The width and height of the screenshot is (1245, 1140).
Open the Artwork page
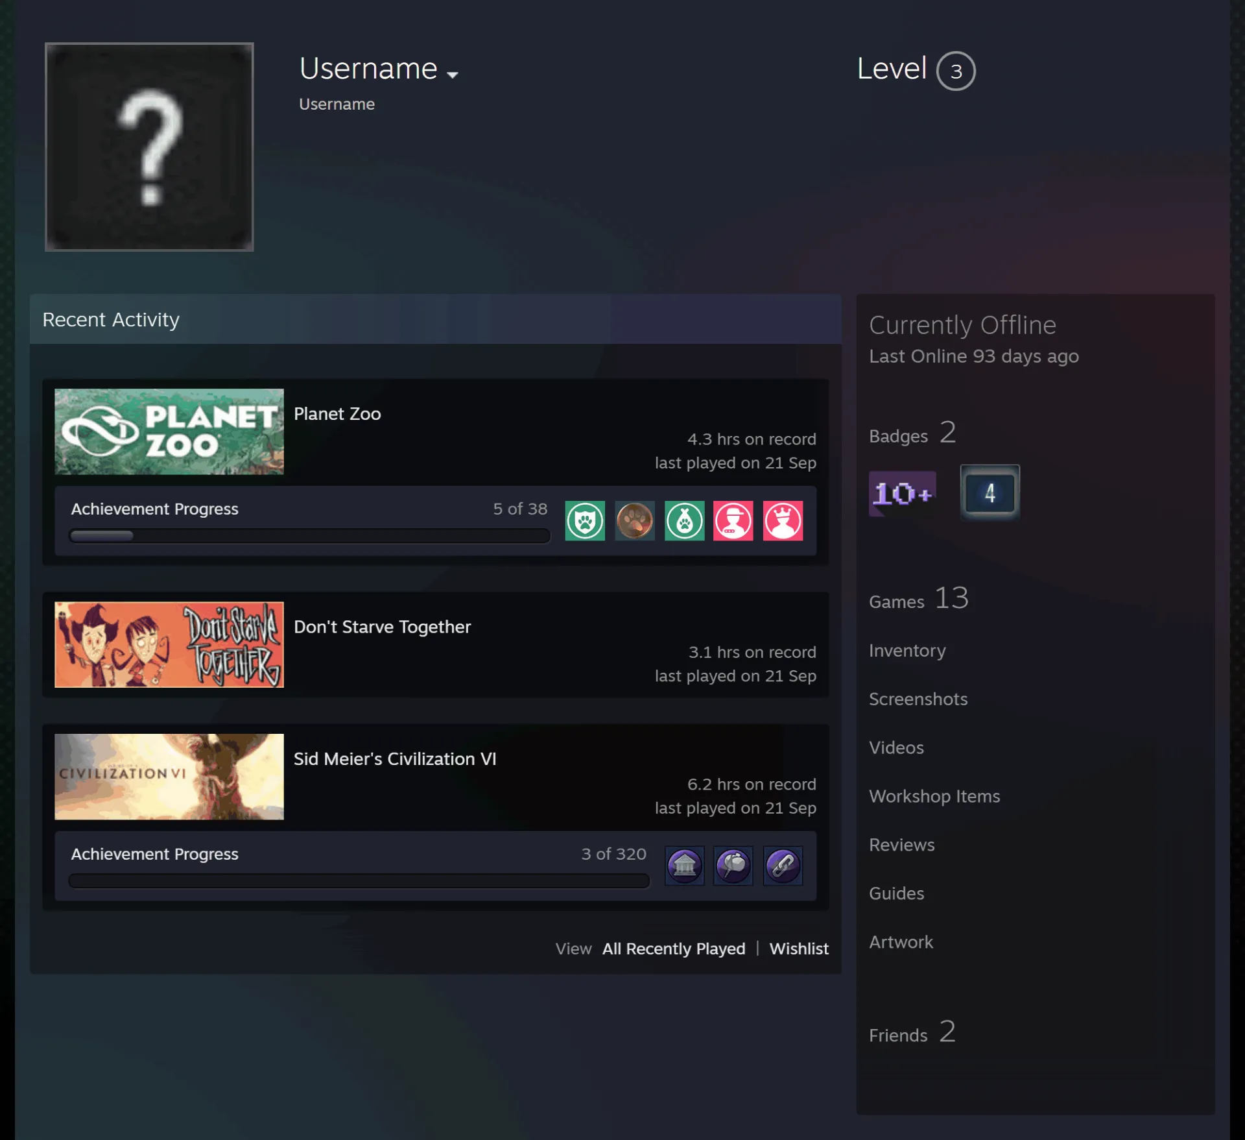click(x=901, y=942)
